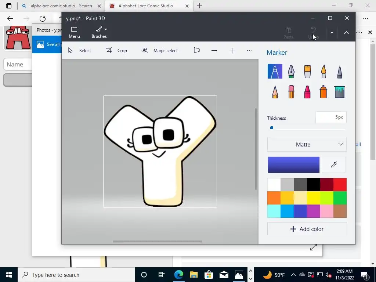This screenshot has height=282, width=376.
Task: Choose the turquoise blue color swatch
Action: pos(287,211)
